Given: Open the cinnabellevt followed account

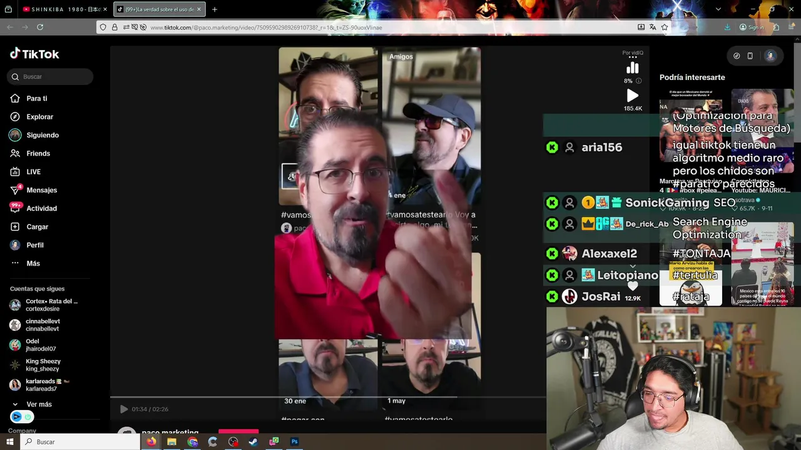Looking at the screenshot, I should tap(35, 325).
